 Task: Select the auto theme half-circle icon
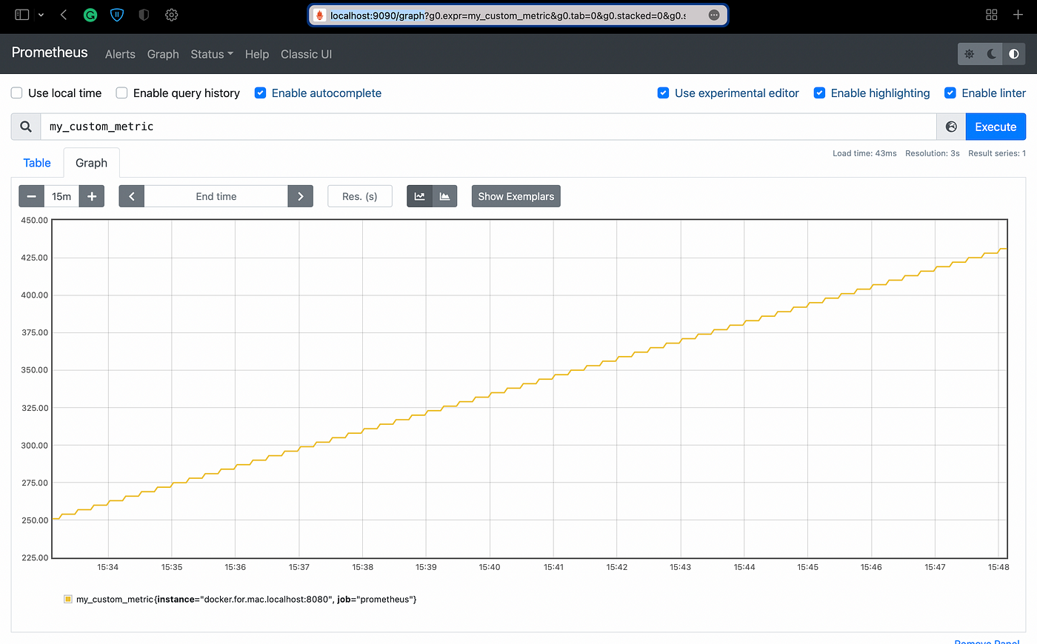click(x=1014, y=54)
